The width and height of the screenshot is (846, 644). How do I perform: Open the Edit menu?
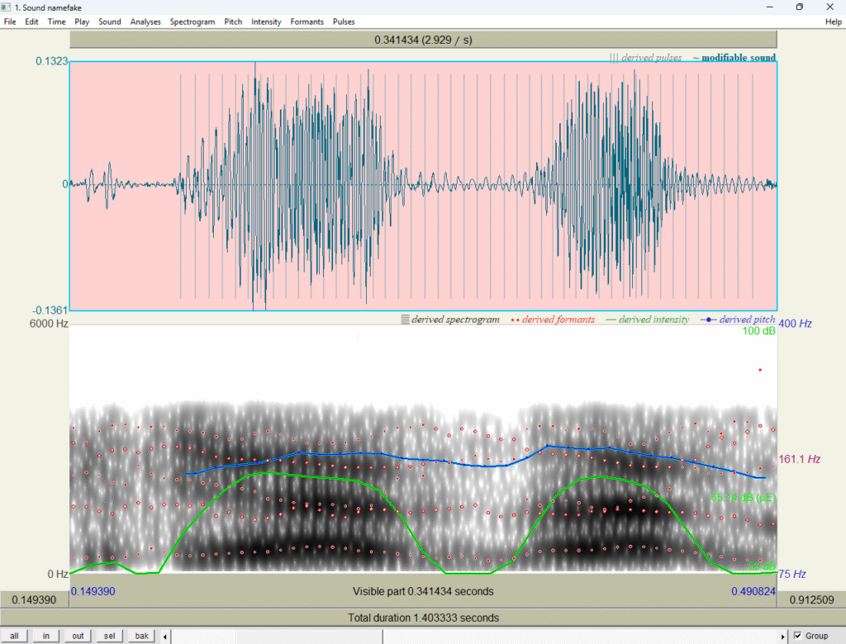(x=31, y=21)
